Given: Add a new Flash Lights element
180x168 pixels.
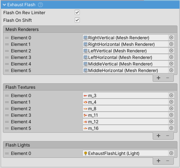Looking at the screenshot, I should click(159, 161).
